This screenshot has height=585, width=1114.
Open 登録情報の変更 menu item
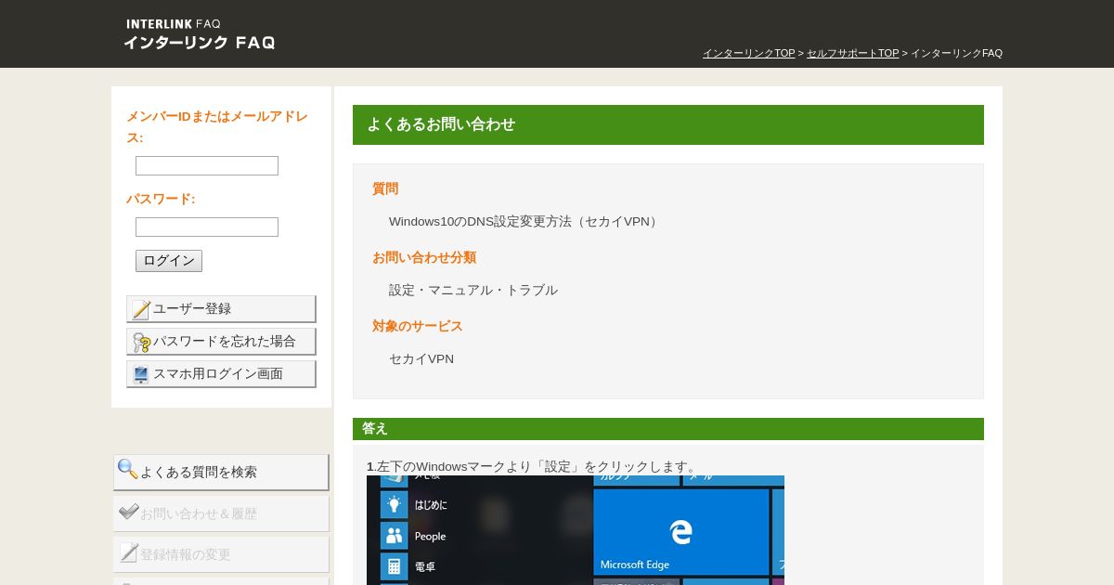pos(221,554)
